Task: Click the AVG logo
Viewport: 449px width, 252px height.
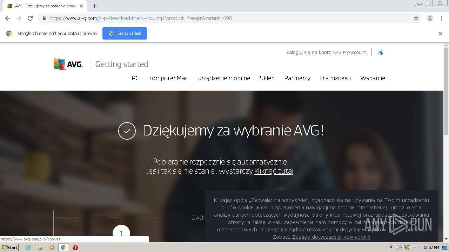Action: [68, 64]
